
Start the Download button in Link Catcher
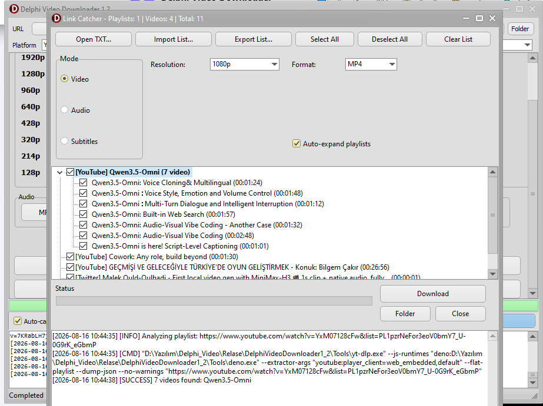tap(433, 294)
